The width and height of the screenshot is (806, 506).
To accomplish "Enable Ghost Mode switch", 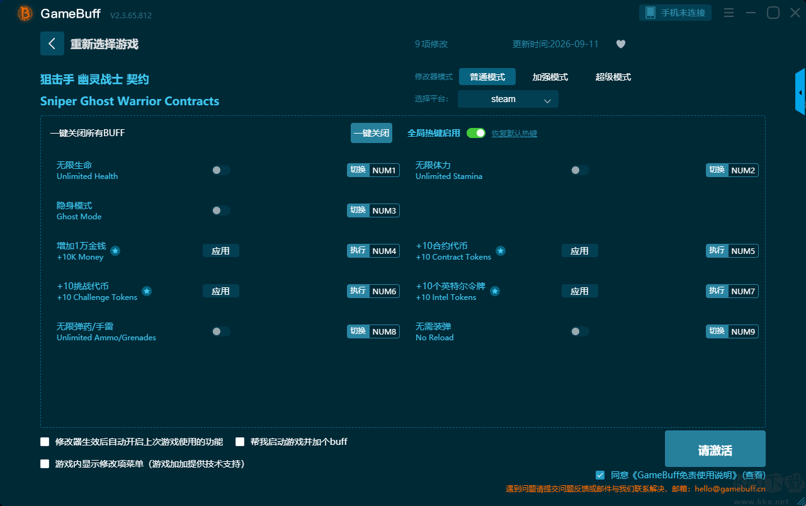I will coord(221,210).
